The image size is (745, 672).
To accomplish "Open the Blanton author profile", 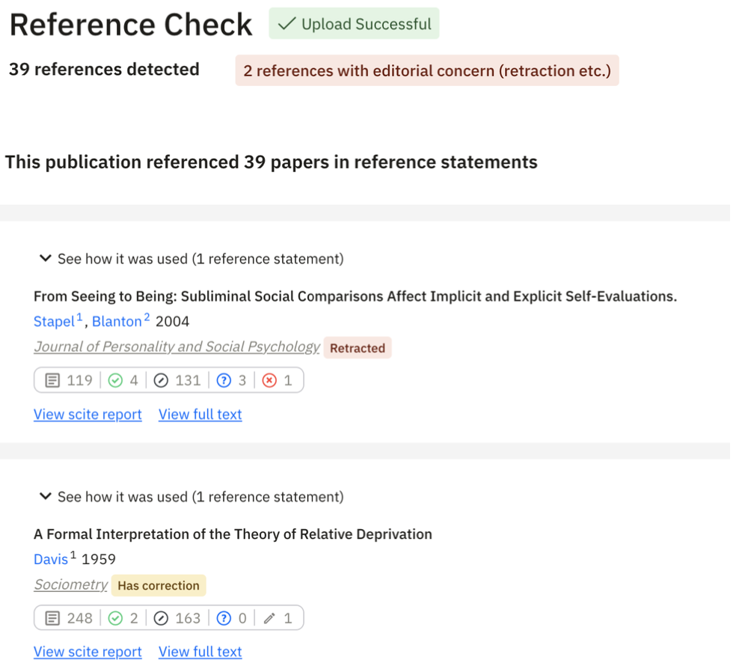I will coord(117,321).
